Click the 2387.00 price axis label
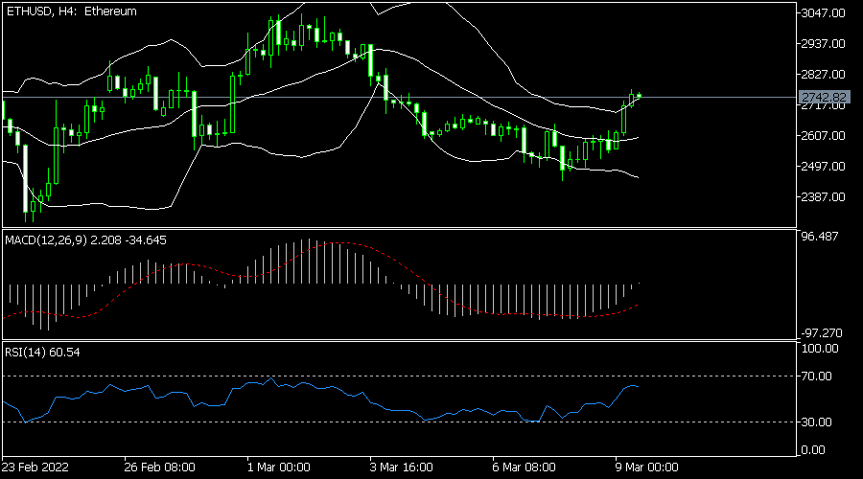 [823, 197]
